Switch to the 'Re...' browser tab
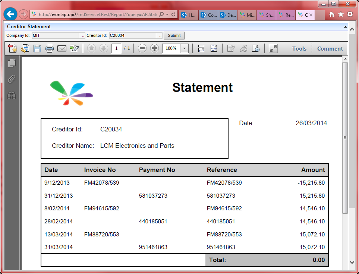The width and height of the screenshot is (359, 274). pos(286,15)
